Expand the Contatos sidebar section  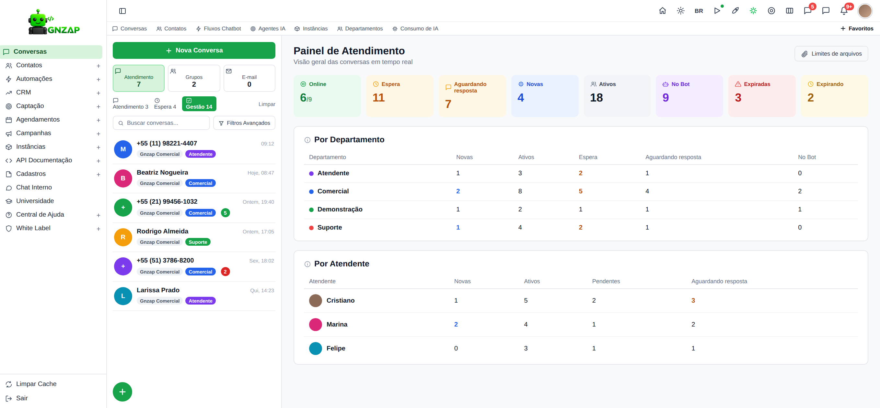tap(98, 66)
